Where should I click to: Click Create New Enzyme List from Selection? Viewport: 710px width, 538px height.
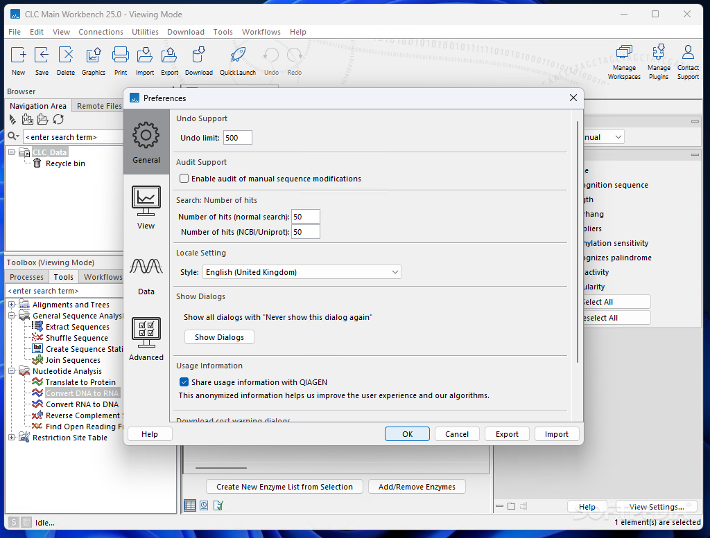click(x=284, y=487)
